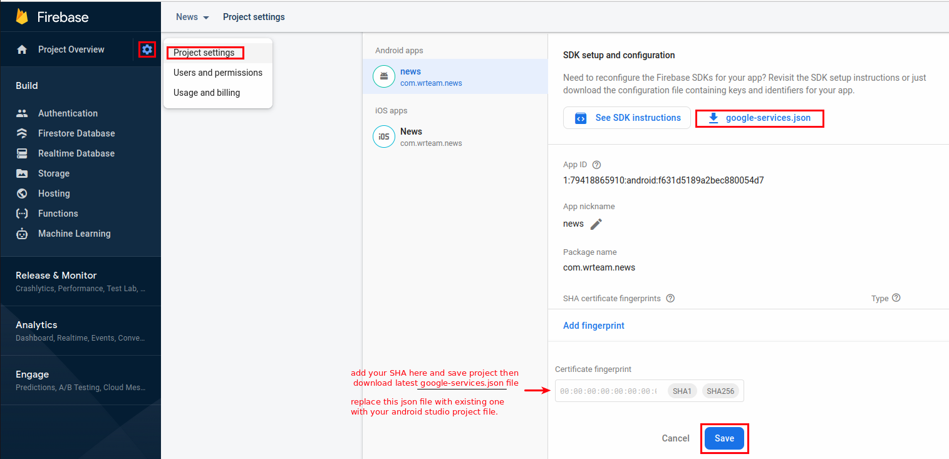
Task: Click the Add fingerprint link
Action: (x=593, y=325)
